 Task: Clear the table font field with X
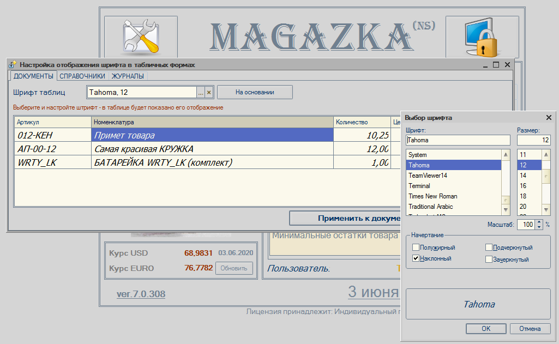[209, 92]
